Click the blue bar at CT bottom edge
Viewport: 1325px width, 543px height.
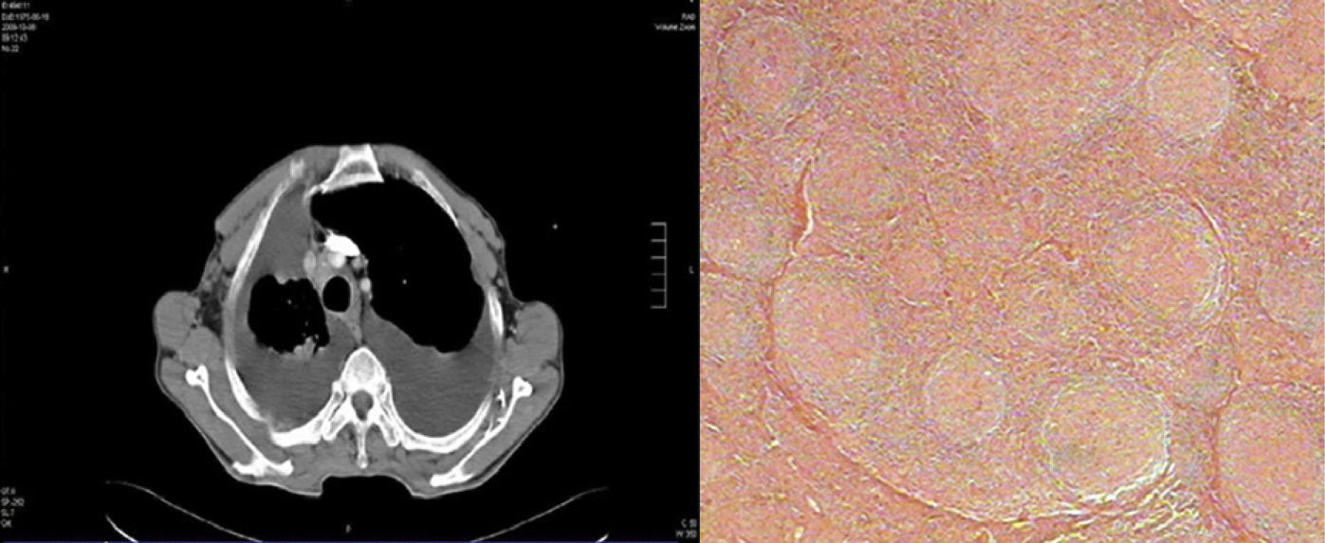click(x=349, y=539)
